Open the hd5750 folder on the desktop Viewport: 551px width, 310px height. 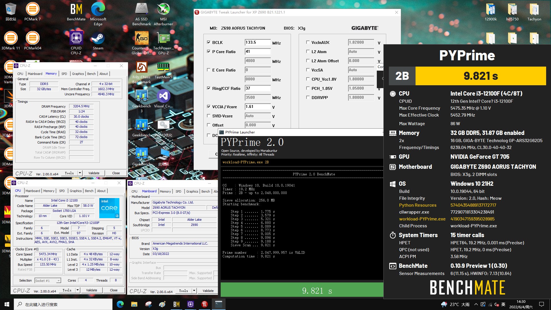click(x=512, y=12)
